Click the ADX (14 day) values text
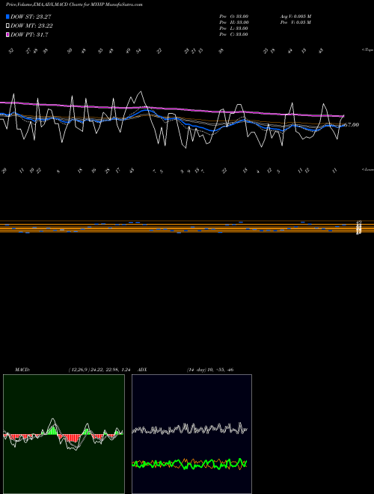This screenshot has width=374, height=494. 210,370
